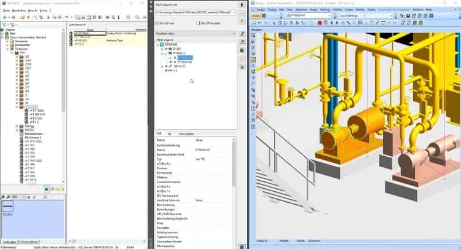Click the Name column header in list pane
This screenshot has height=249, width=461.
[90, 30]
